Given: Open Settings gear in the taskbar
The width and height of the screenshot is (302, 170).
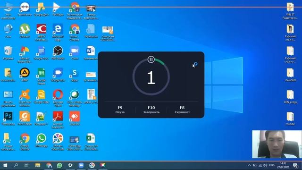Looking at the screenshot, I should click(70, 165).
